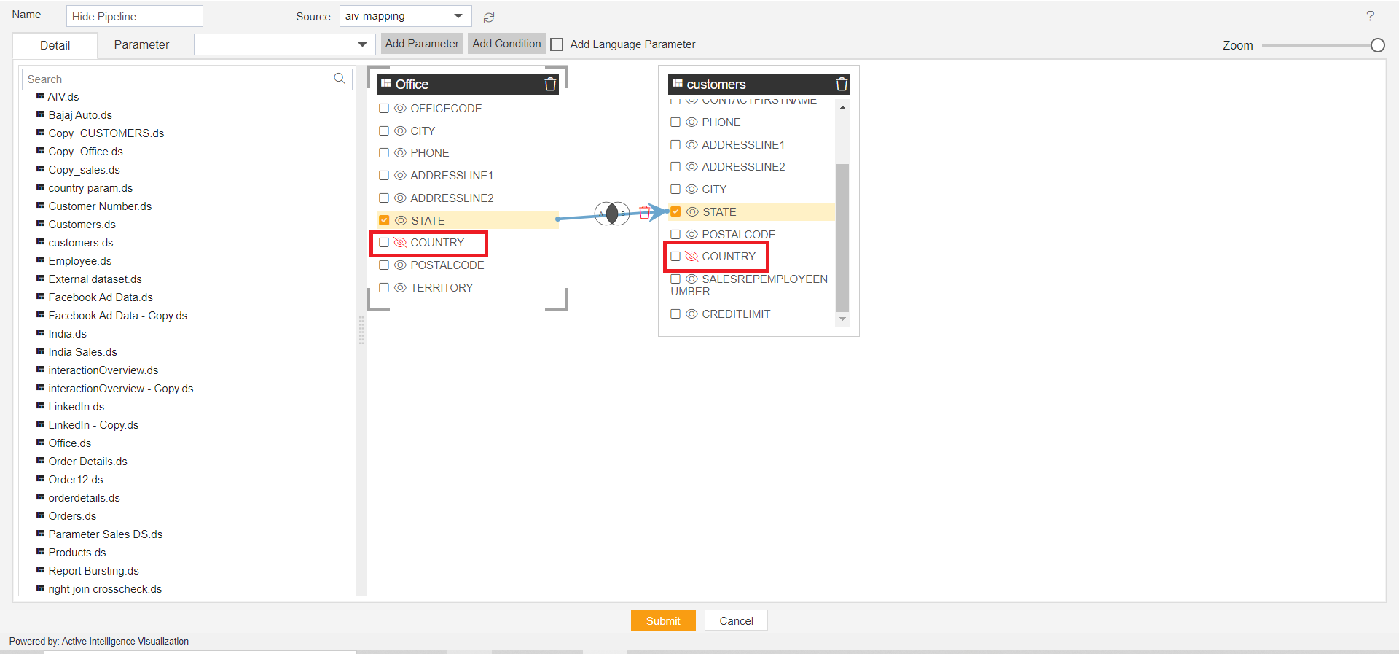Toggle visibility eye for customers PHONE
Screen dimensions: 1399x654
pyautogui.click(x=691, y=122)
